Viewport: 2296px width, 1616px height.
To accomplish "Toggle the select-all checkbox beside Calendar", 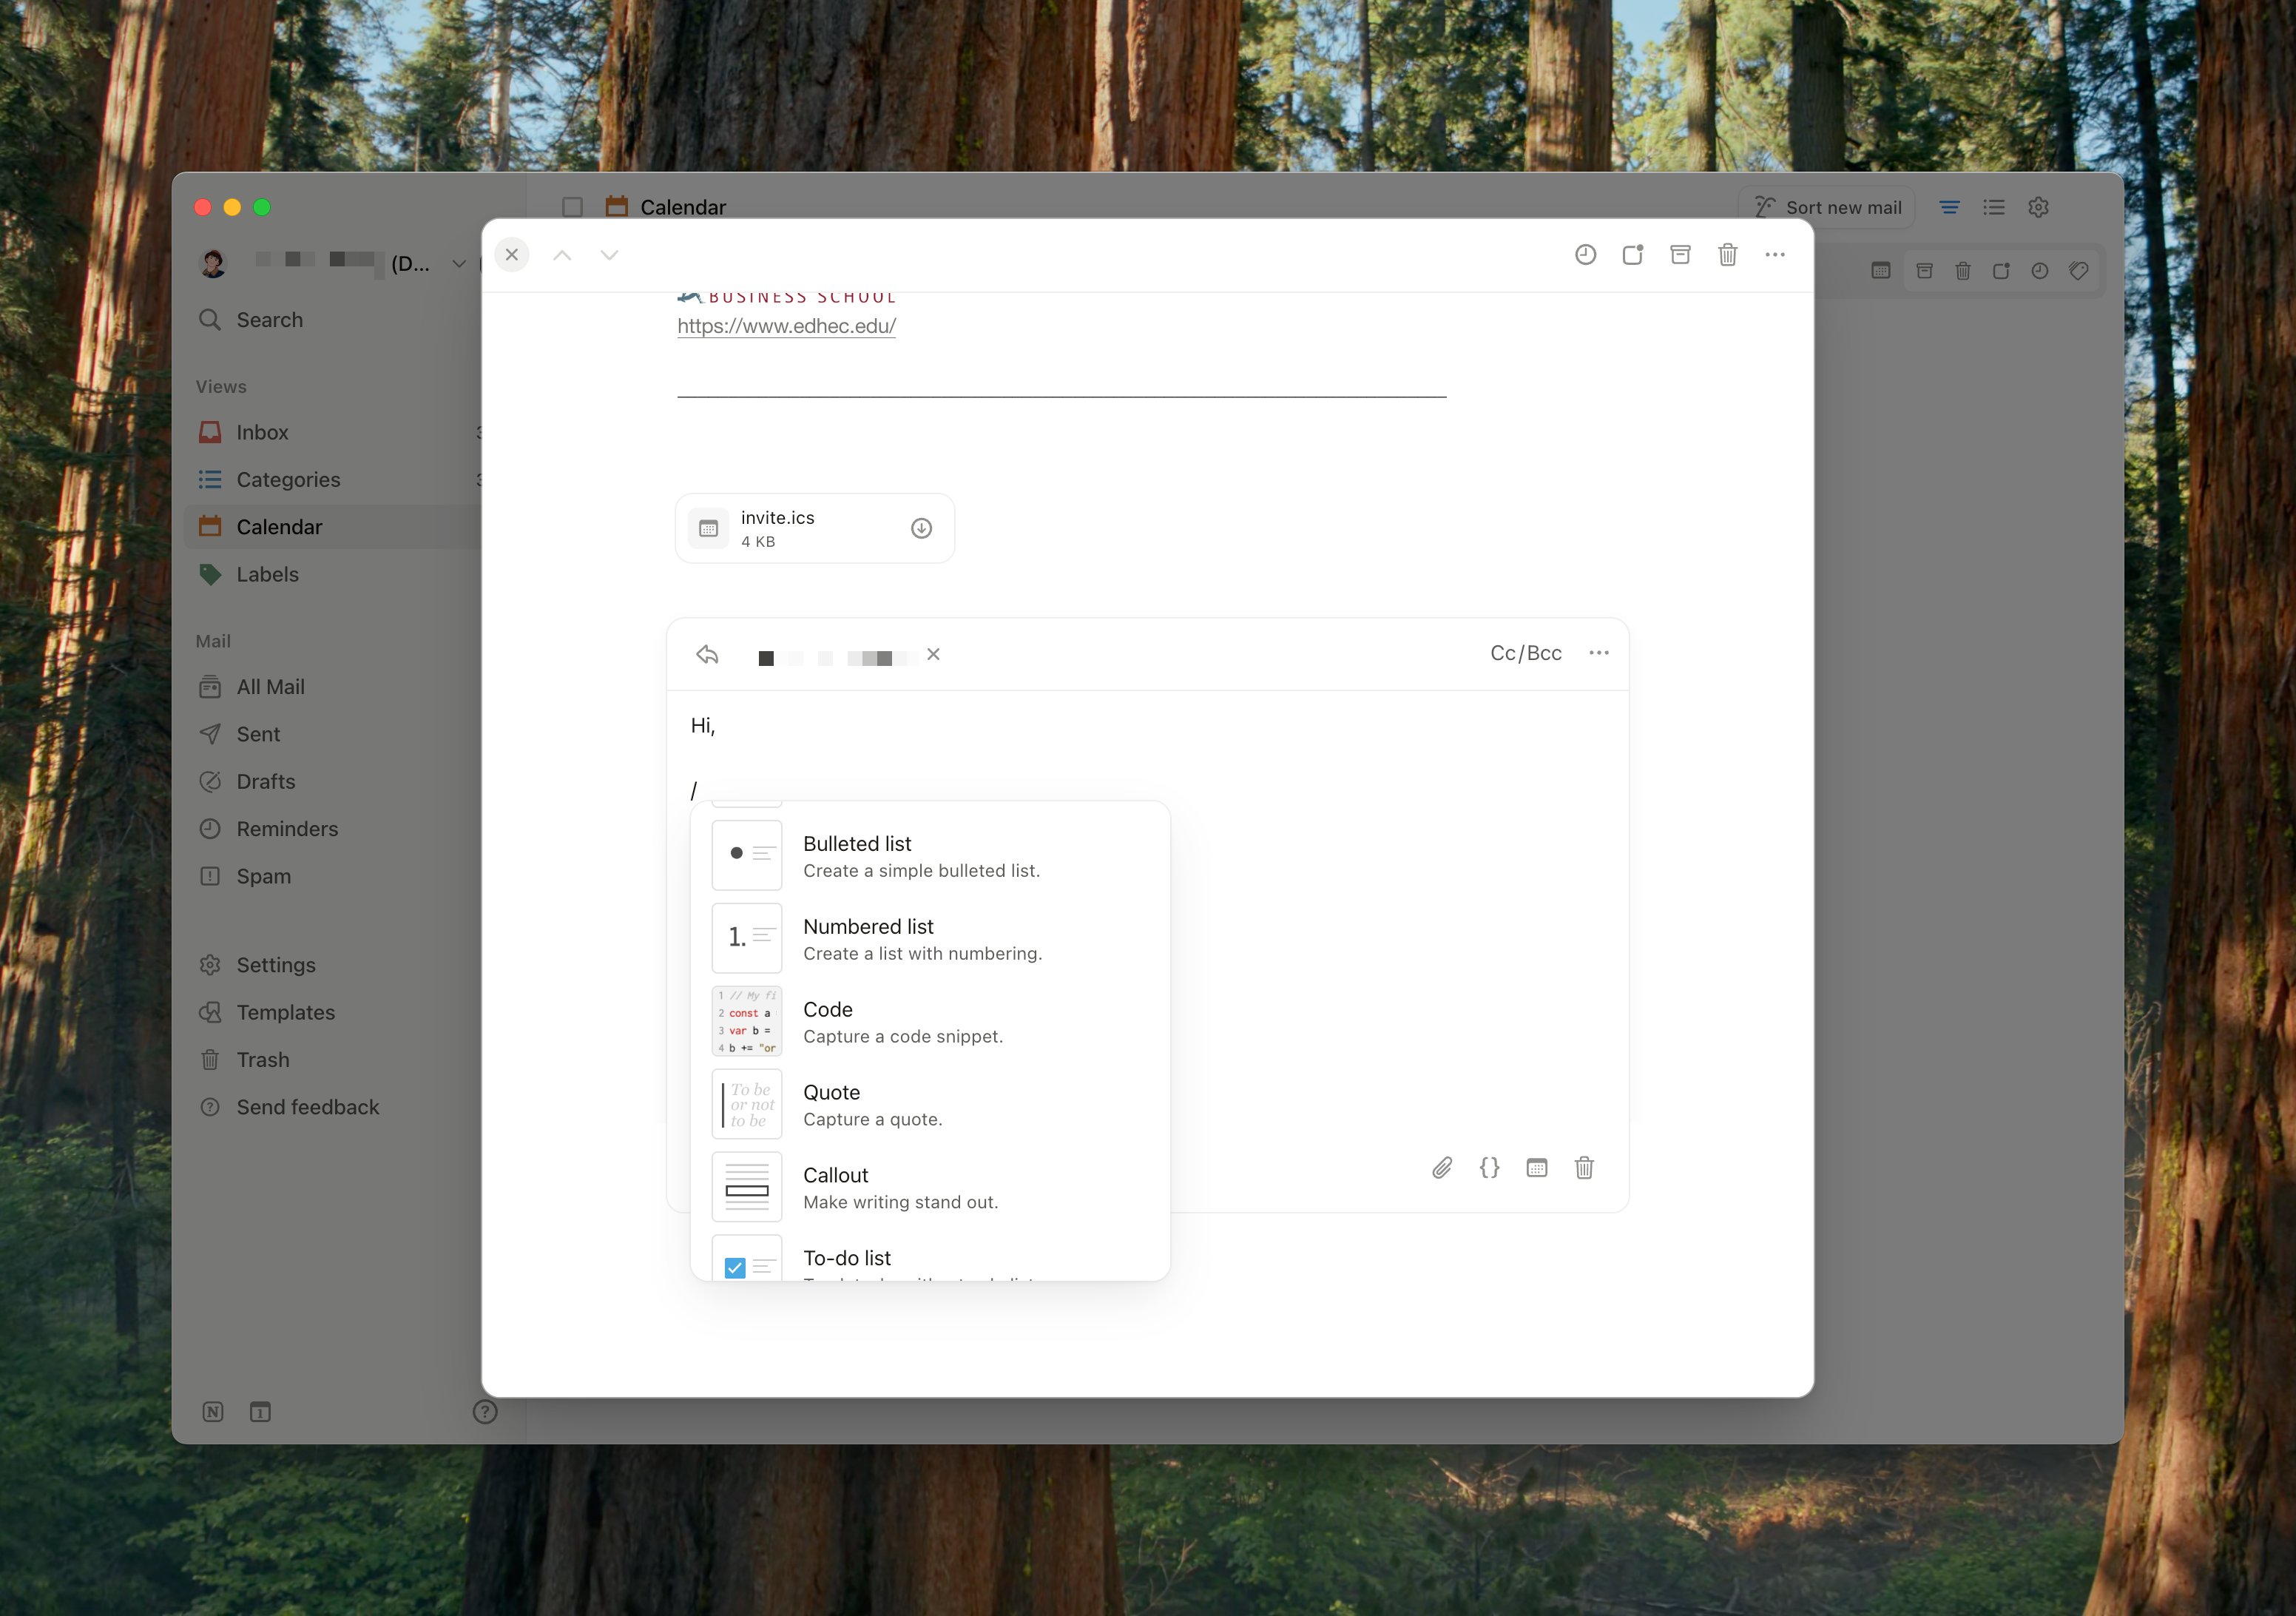I will 572,207.
